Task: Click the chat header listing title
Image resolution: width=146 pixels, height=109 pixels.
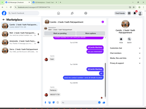Action: coord(67,22)
